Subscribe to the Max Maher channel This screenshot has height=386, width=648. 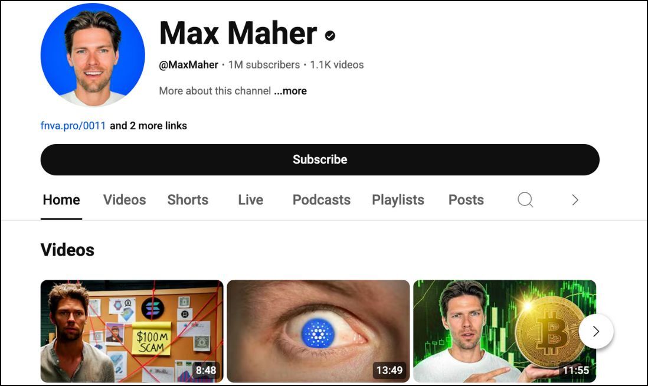coord(320,159)
